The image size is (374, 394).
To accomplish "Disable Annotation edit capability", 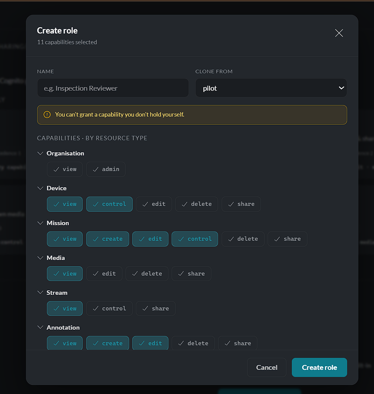I will point(150,343).
